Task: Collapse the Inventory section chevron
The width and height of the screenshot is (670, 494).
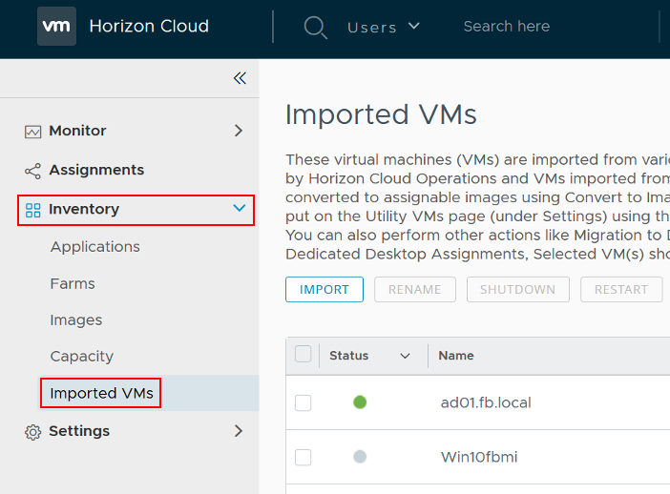Action: pos(239,209)
